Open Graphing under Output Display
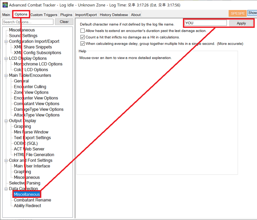Screen dimensions: 257x220 click(22, 126)
